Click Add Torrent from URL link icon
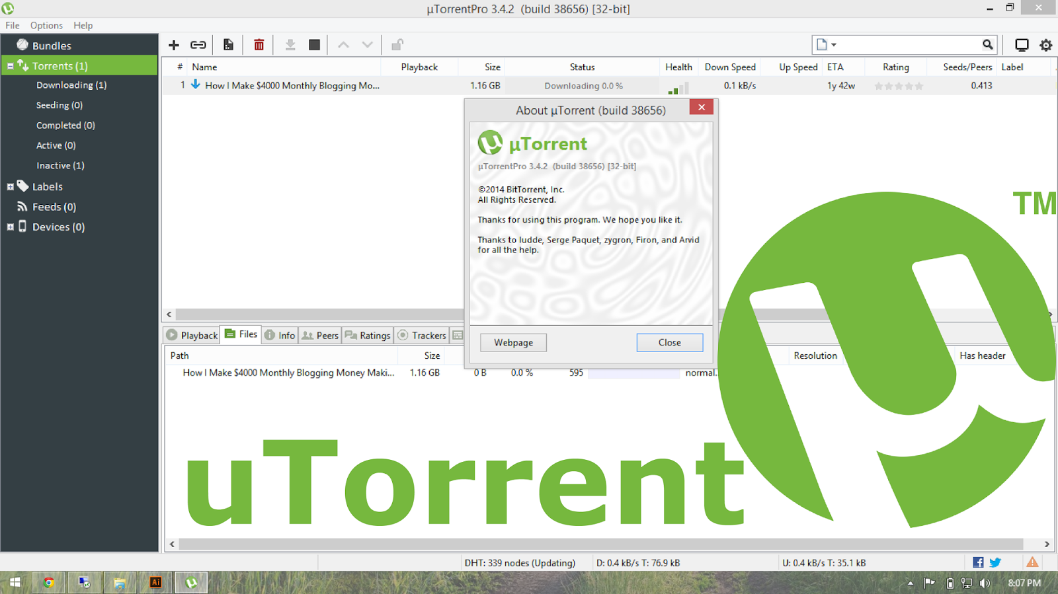 198,45
